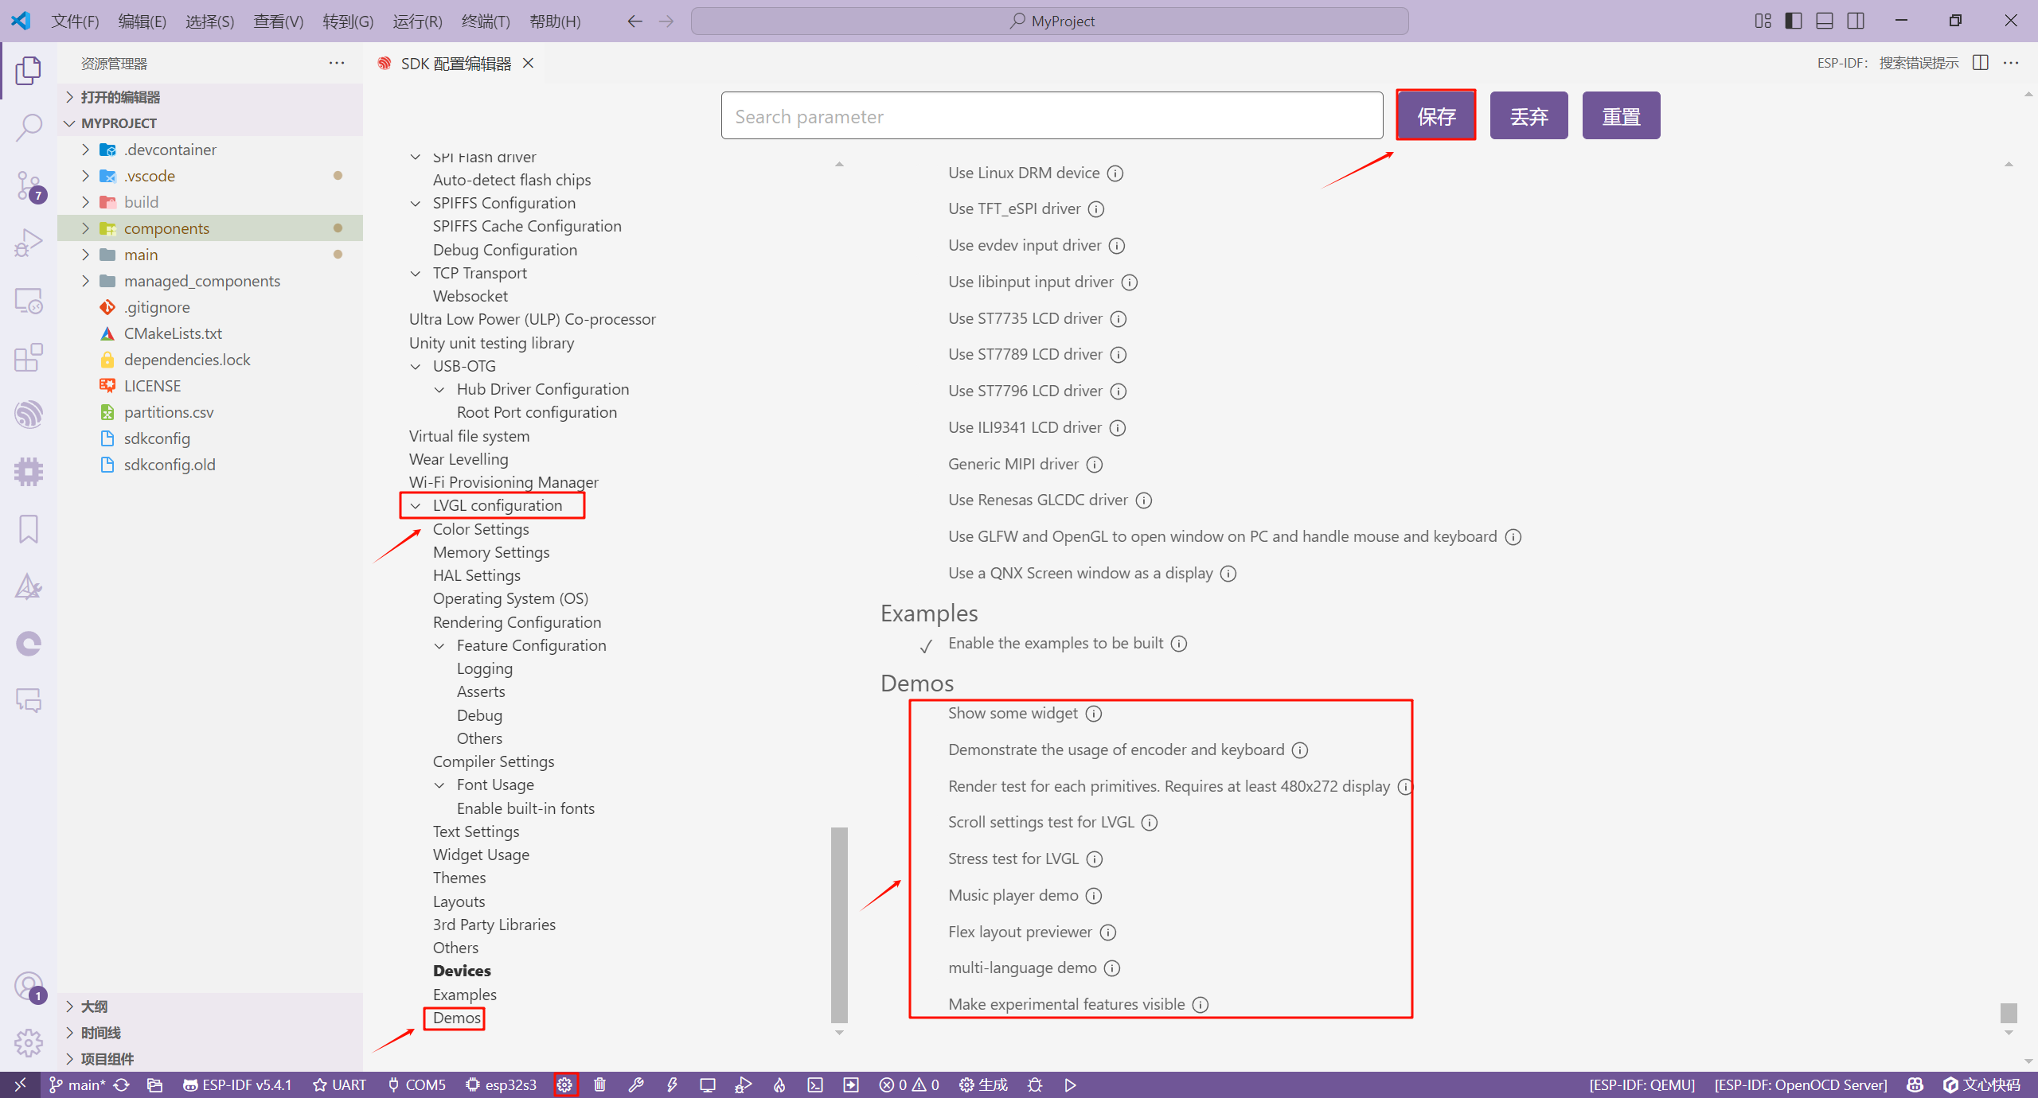
Task: Collapse the LVGL configuration tree node
Action: (416, 506)
